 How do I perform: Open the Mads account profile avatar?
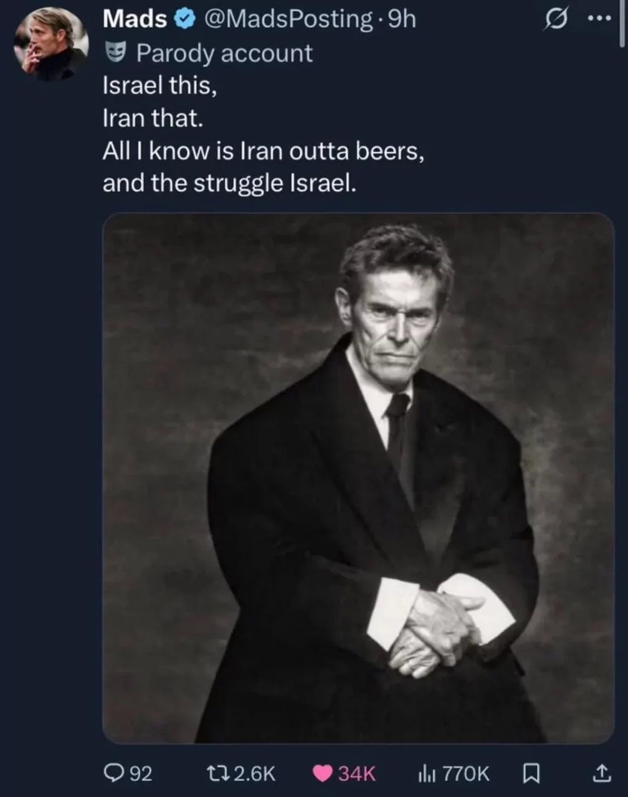coord(51,44)
